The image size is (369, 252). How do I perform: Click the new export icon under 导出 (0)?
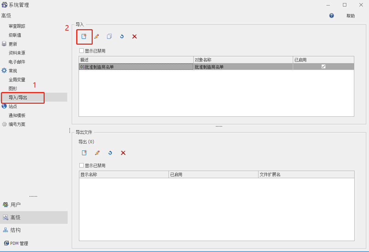[84, 153]
